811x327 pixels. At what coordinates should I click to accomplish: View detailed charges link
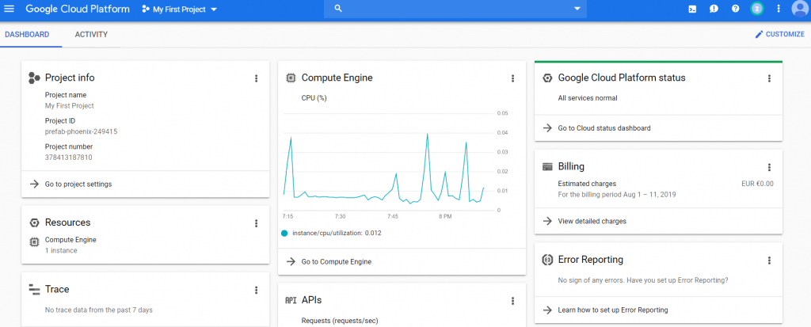click(x=592, y=221)
